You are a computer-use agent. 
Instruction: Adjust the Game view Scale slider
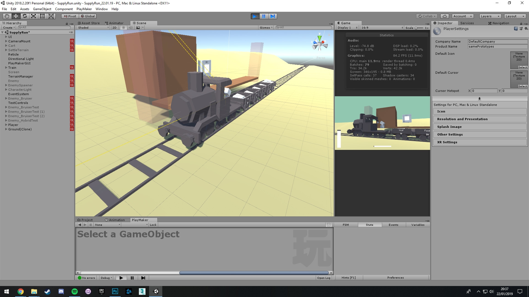tap(419, 28)
